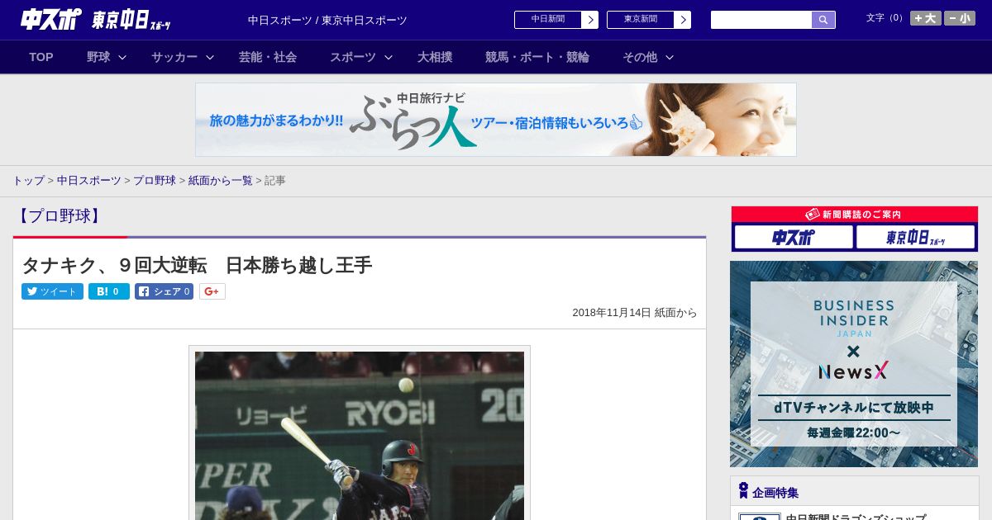Image resolution: width=992 pixels, height=520 pixels.
Task: Open the その他 navigation menu
Action: 640,57
